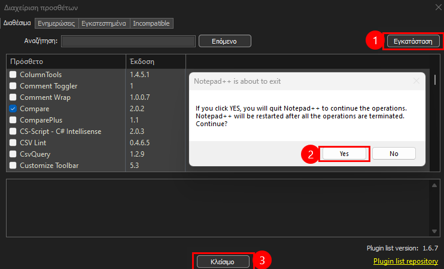The width and height of the screenshot is (444, 269).
Task: Tick the ColumnTools plugin checkbox
Action: 13,74
